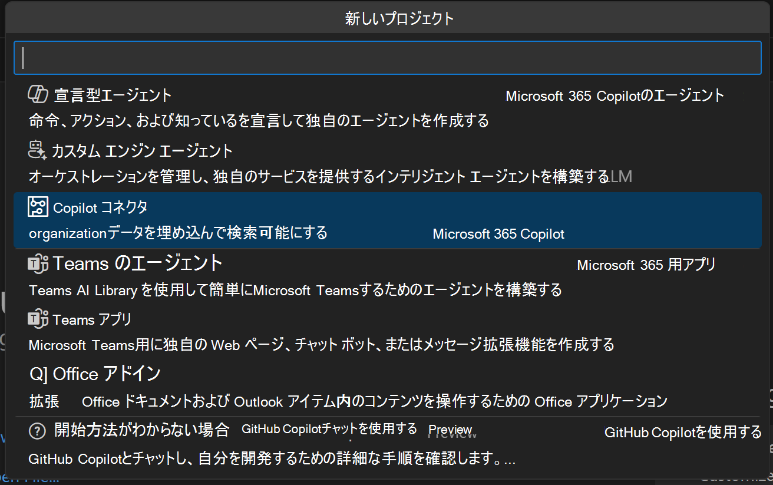Screen dimensions: 773x485
Task: Click the icon beside Office アドイン
Action: coord(39,374)
